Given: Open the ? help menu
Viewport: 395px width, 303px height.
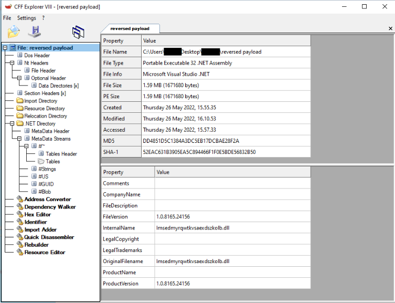Looking at the screenshot, I should pos(44,18).
